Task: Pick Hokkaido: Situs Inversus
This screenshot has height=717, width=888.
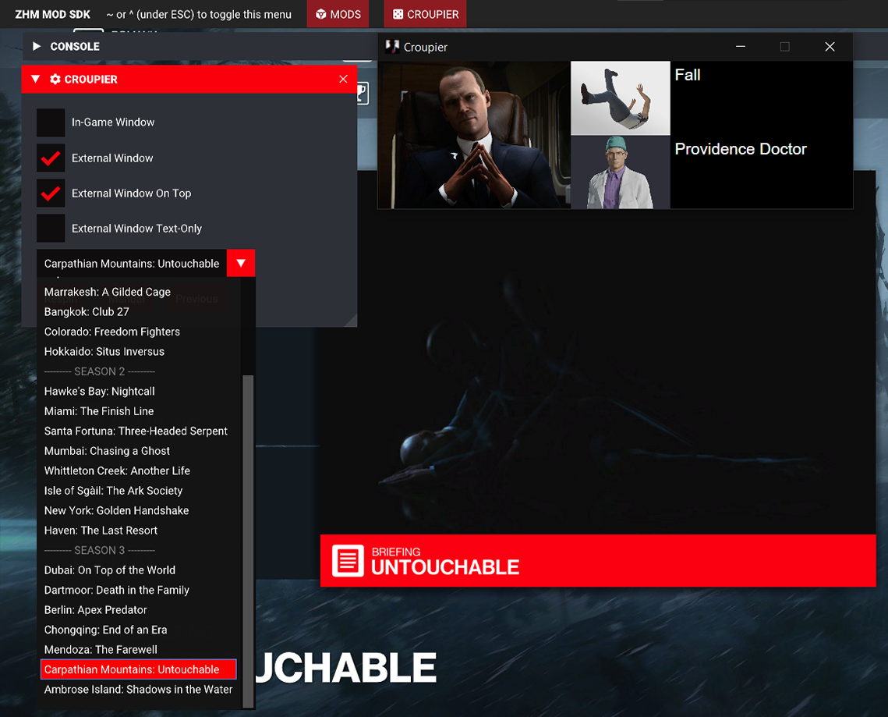Action: point(104,351)
